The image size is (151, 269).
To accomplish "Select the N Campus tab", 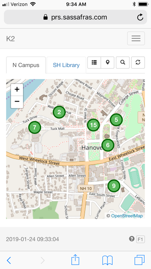I will pos(26,65).
